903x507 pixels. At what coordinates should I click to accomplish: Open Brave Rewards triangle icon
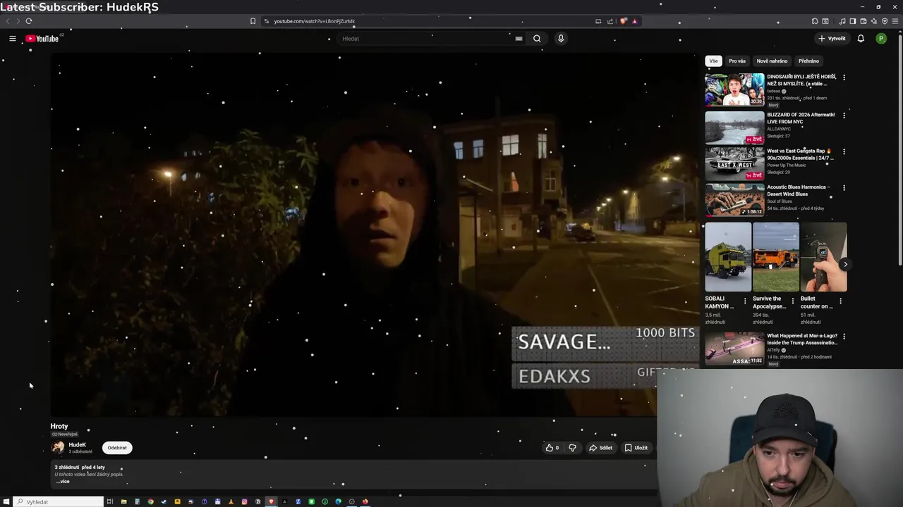click(635, 21)
